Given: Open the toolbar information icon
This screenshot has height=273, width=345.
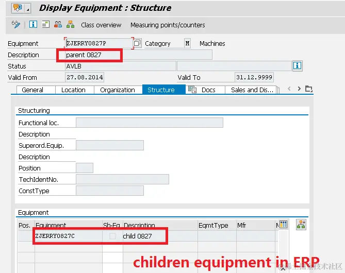Looking at the screenshot, I should click(x=33, y=24).
